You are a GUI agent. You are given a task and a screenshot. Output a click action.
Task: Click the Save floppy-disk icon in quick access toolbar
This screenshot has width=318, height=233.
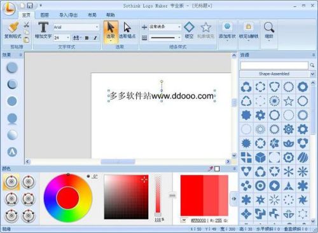click(x=31, y=5)
